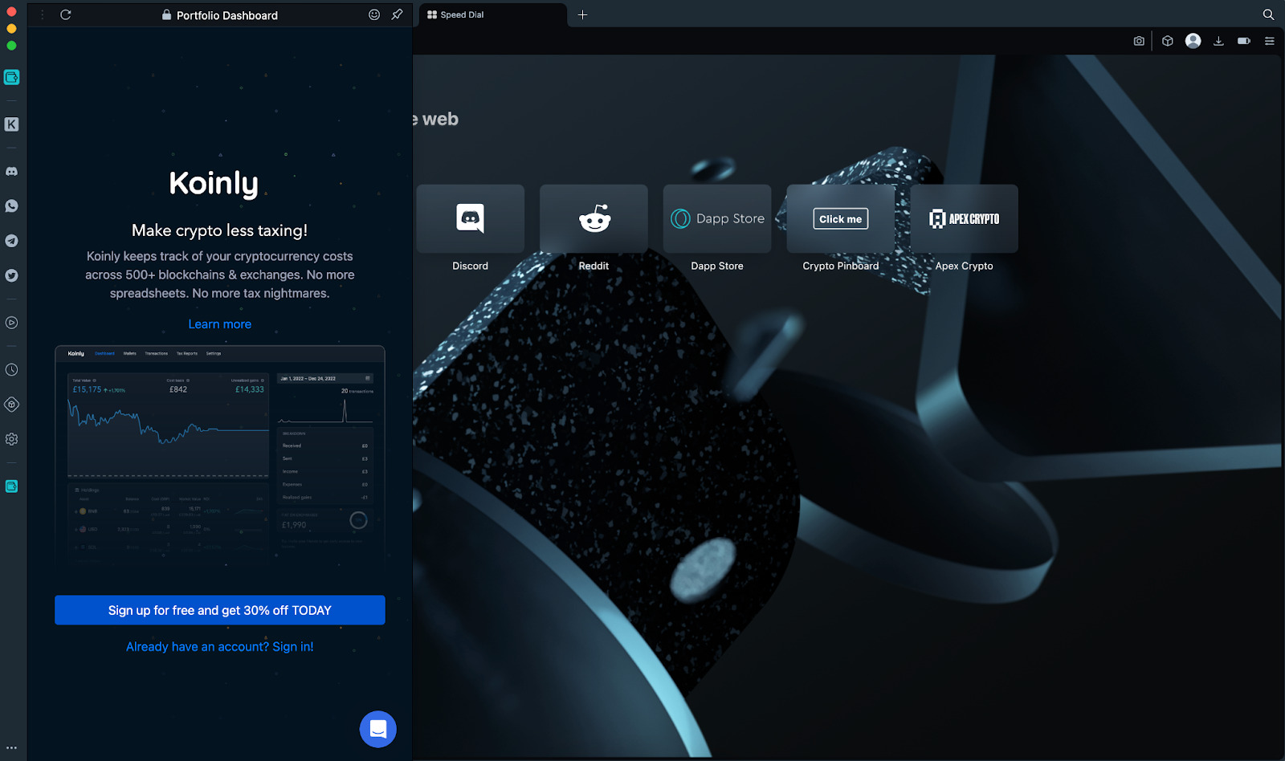The image size is (1285, 761).
Task: Open the Downloads toolbar icon
Action: coord(1218,41)
